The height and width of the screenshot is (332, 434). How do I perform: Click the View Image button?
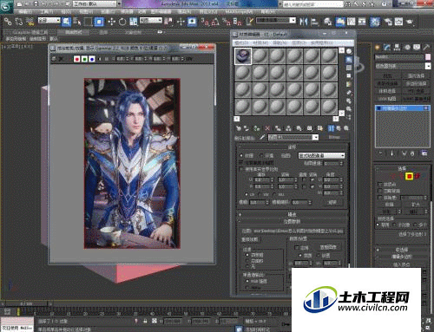click(x=328, y=247)
